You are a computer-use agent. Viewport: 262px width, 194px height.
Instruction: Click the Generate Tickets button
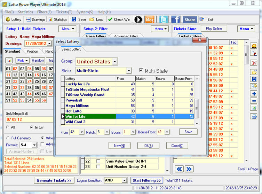point(54,180)
